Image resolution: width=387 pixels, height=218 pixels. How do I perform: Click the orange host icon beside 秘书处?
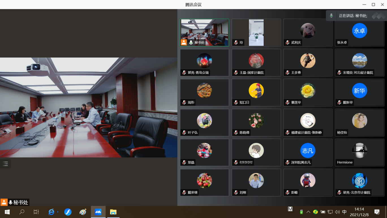pyautogui.click(x=184, y=42)
